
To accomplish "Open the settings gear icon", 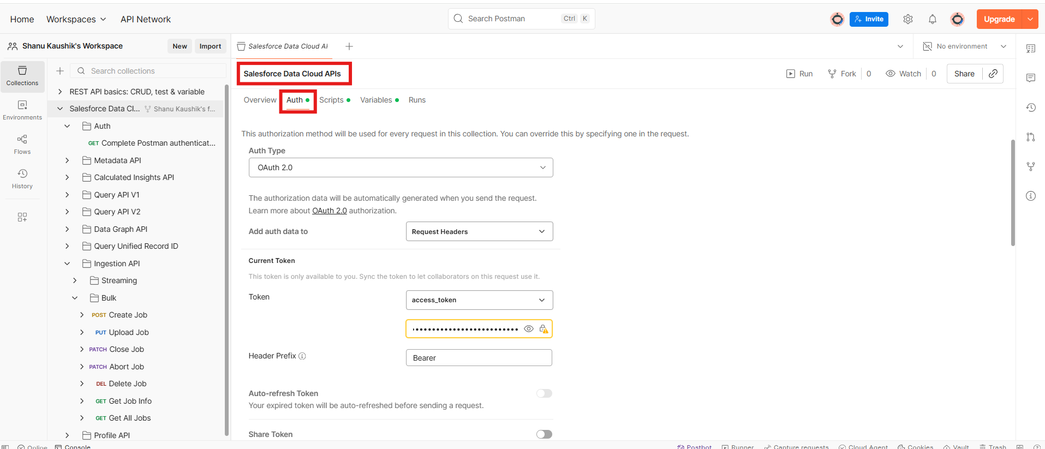I will [907, 19].
